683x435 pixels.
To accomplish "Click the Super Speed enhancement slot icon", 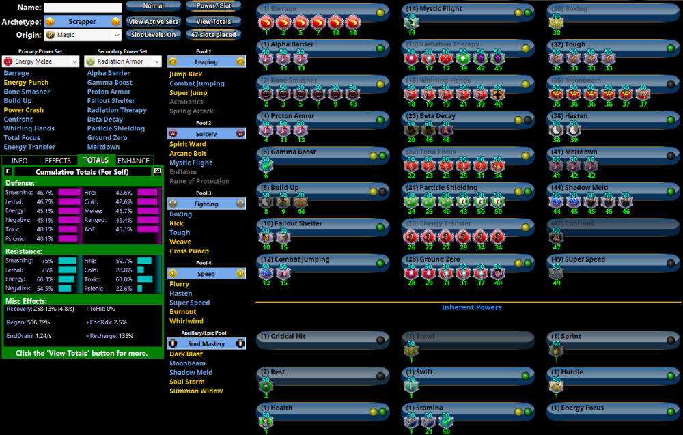I will coord(556,272).
